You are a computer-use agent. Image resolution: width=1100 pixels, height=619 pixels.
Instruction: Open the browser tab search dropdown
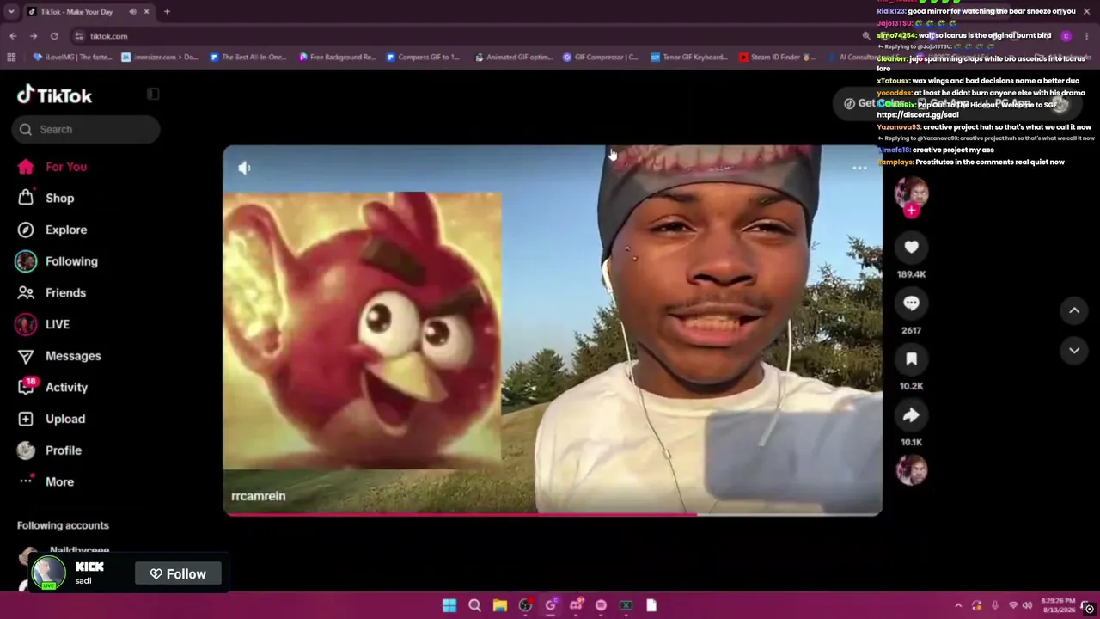pyautogui.click(x=11, y=12)
